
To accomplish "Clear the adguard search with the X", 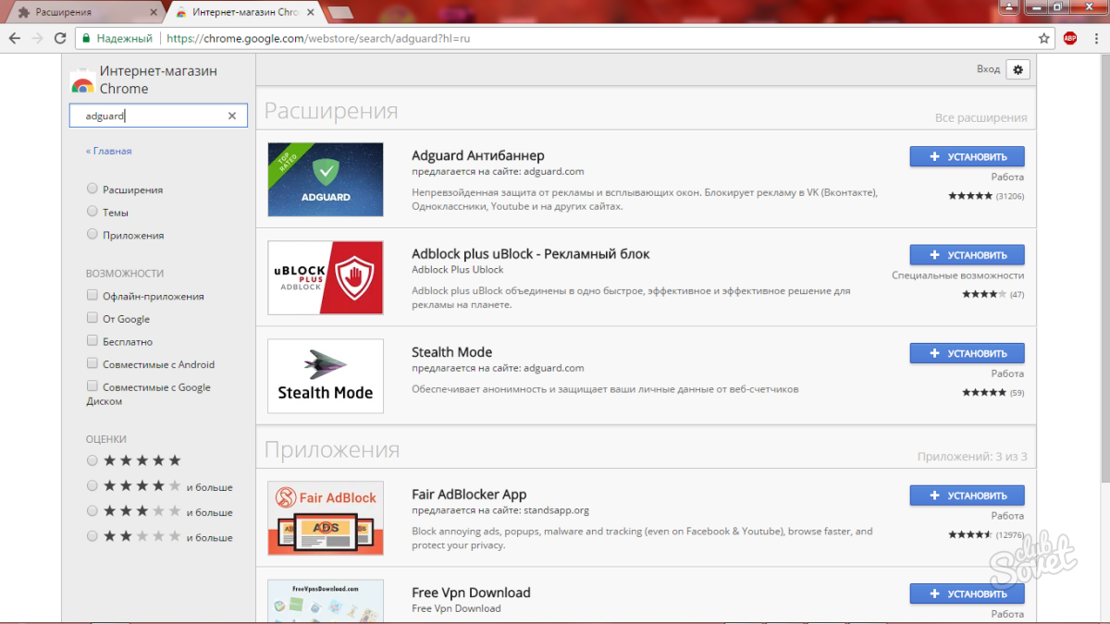I will [232, 116].
